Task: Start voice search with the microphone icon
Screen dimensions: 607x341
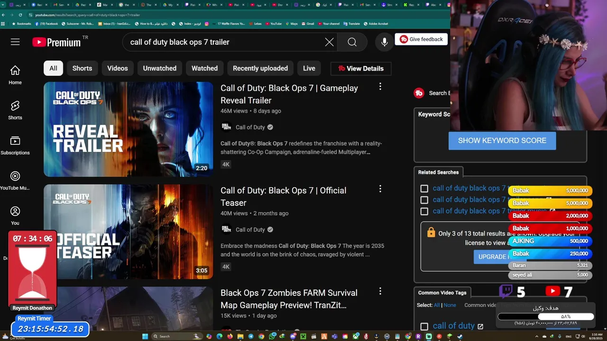Action: [x=385, y=42]
